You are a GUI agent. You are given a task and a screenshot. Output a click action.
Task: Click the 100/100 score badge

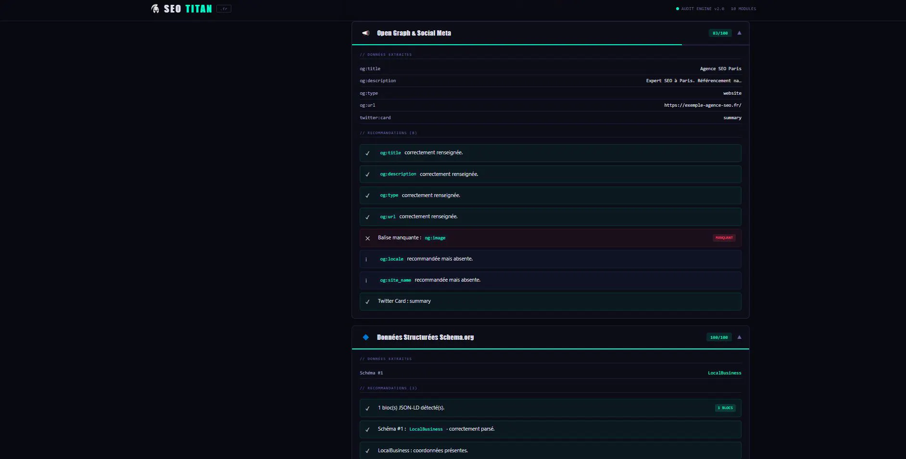coord(719,337)
